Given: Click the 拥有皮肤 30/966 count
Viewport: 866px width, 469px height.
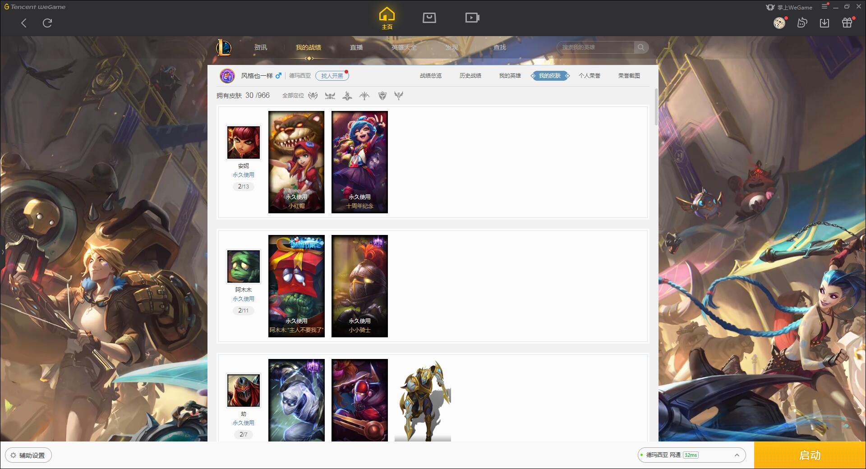Looking at the screenshot, I should (243, 96).
